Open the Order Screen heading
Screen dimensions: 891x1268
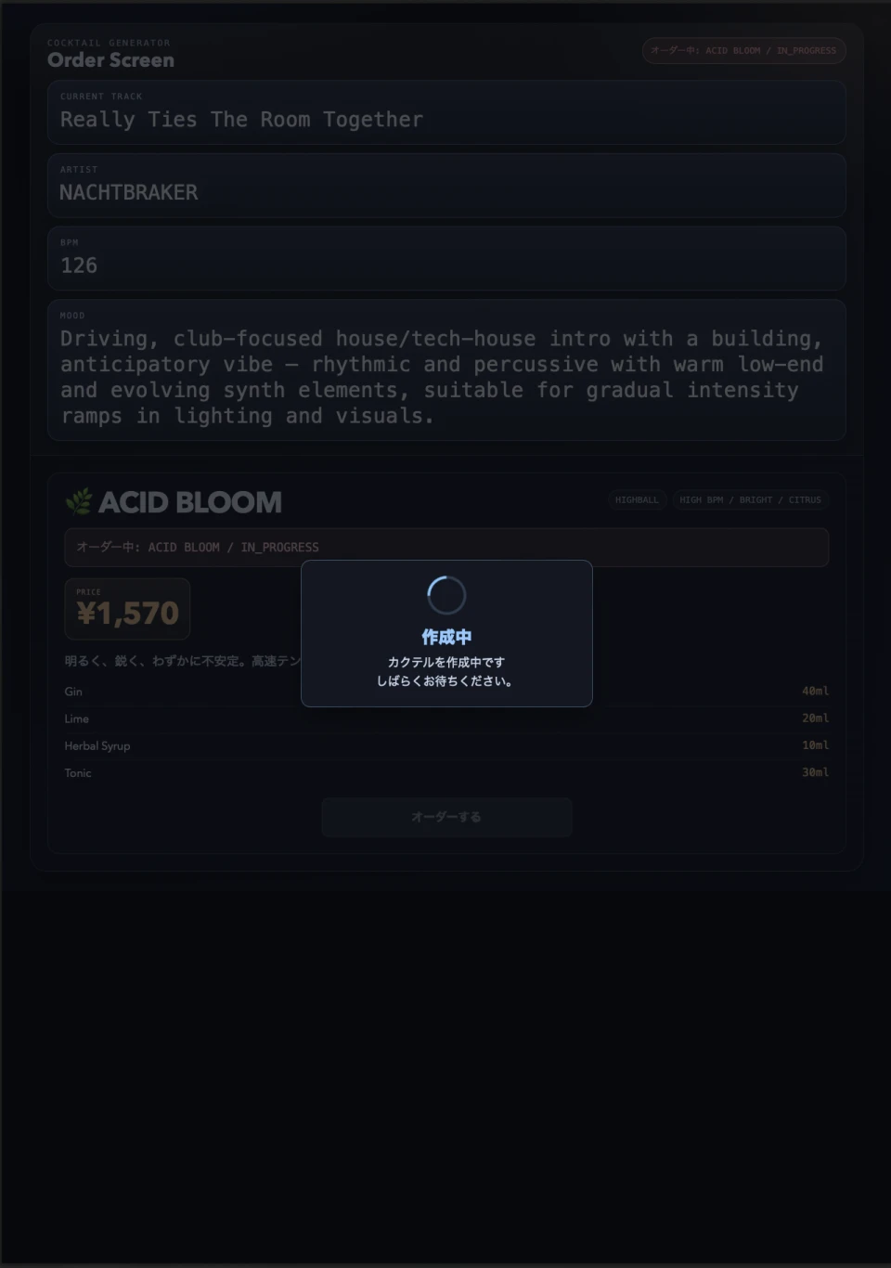tap(111, 59)
